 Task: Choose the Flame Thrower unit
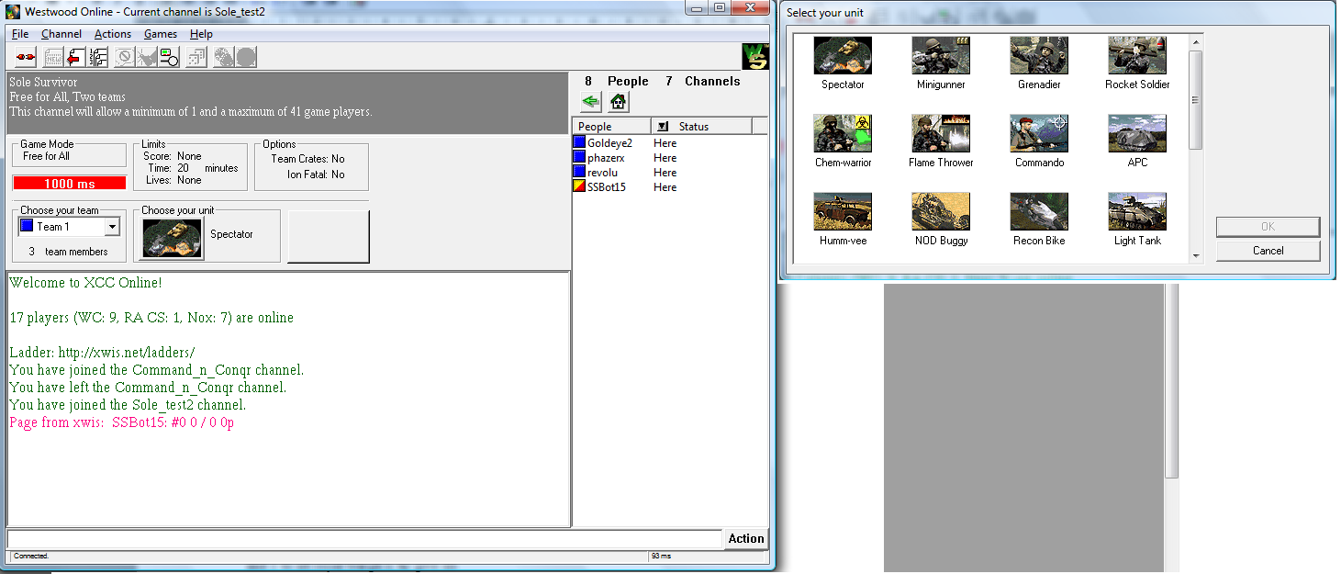click(941, 134)
